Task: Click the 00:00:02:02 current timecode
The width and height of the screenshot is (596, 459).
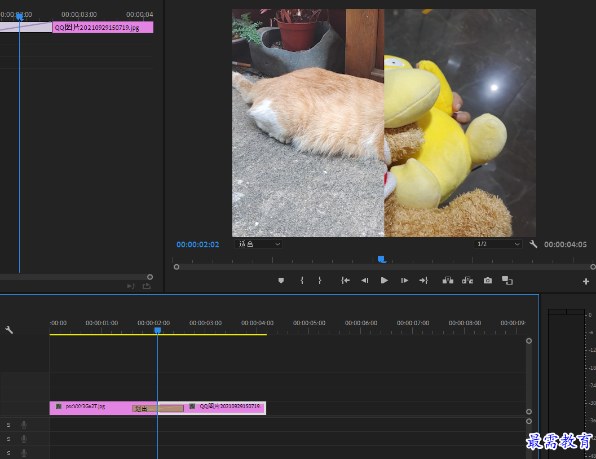Action: 198,244
